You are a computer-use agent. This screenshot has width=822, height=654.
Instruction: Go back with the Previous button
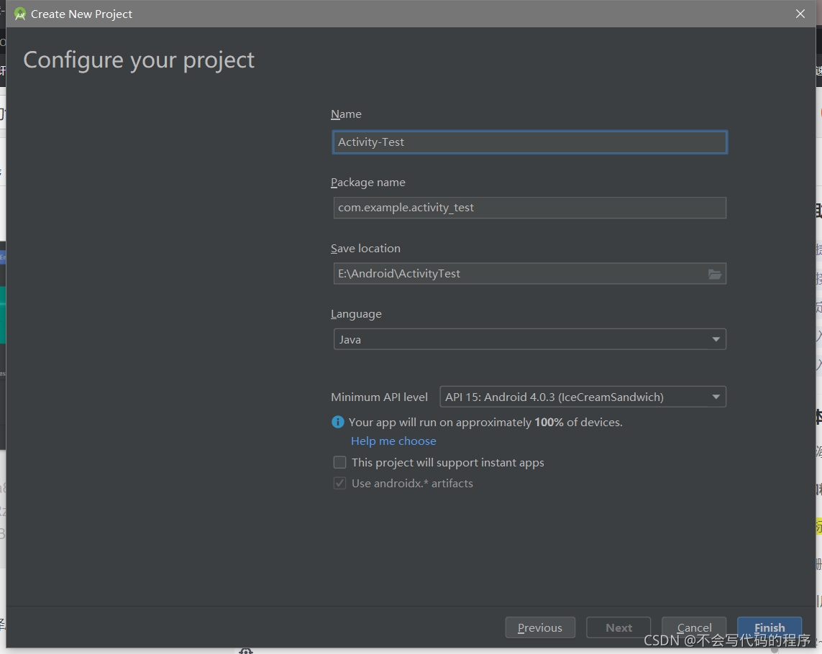540,627
